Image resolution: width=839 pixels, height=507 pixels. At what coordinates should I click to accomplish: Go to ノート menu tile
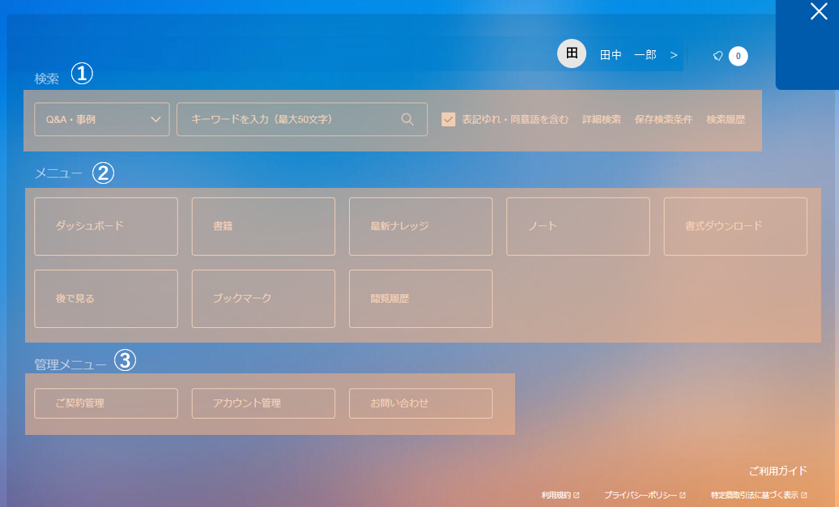pyautogui.click(x=577, y=226)
